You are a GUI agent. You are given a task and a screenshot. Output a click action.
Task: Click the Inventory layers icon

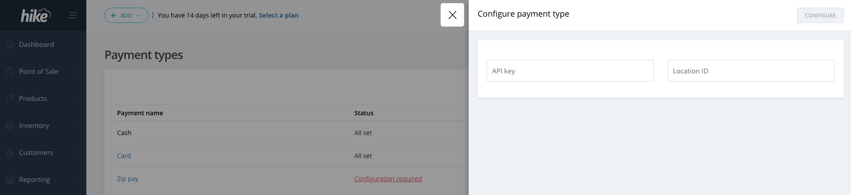[9, 125]
